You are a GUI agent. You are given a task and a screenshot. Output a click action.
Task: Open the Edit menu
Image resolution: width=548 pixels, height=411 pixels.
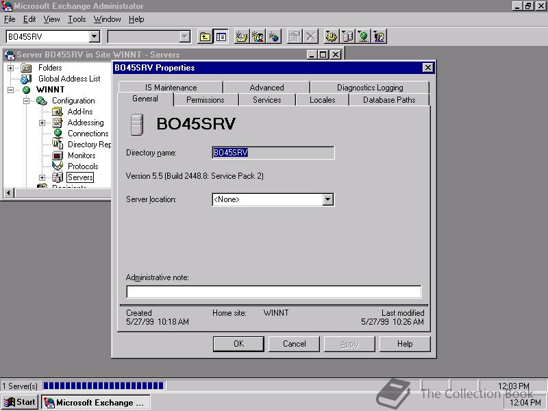click(x=29, y=19)
